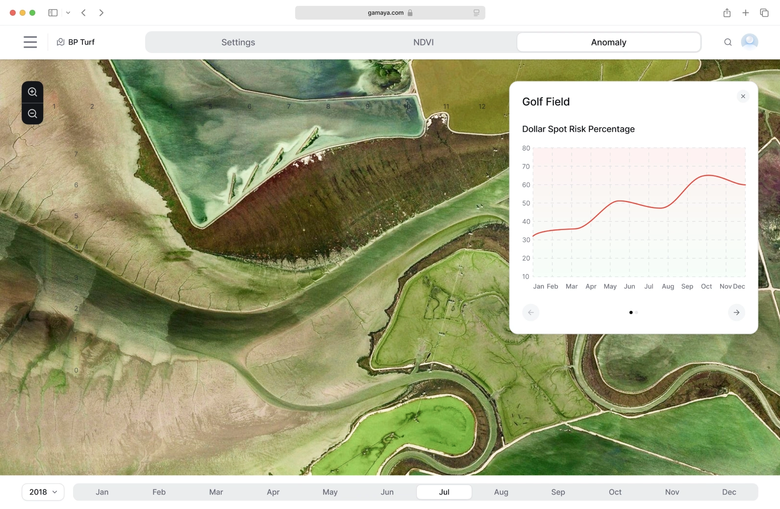Screen dimensions: 780x509
Task: Select Aug on the timeline
Action: (x=501, y=492)
